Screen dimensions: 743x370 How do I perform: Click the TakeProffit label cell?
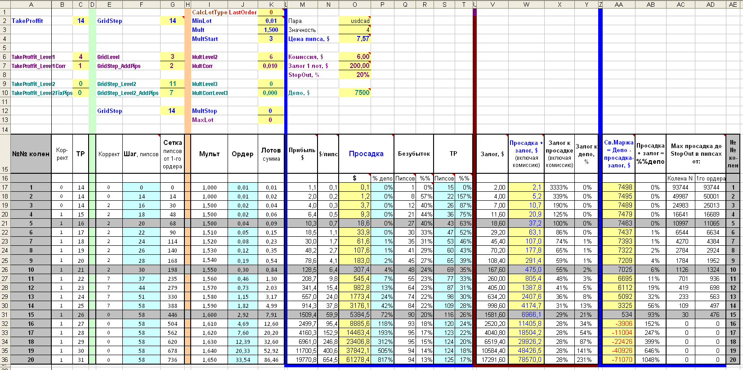click(31, 21)
